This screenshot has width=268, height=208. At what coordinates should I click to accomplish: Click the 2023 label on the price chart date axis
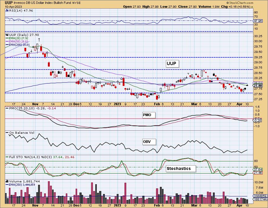(117, 104)
